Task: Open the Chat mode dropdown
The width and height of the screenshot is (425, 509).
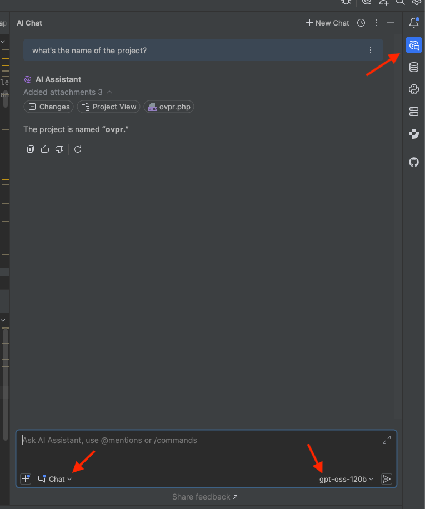Action: click(x=56, y=479)
